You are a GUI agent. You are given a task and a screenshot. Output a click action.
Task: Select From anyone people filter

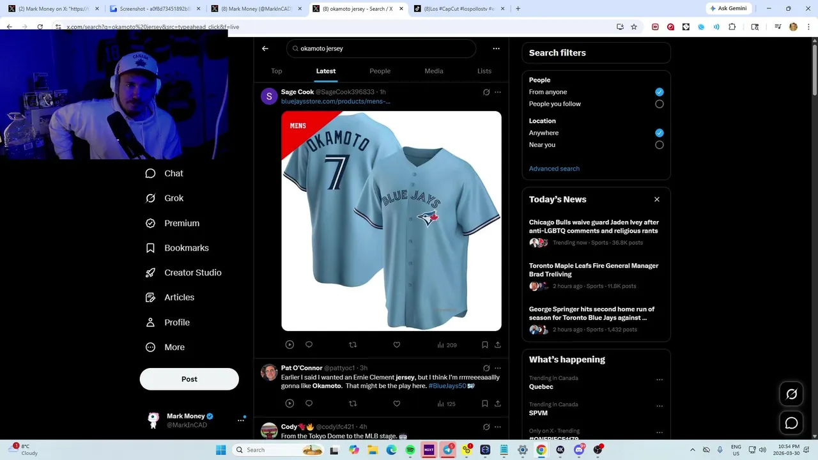pos(660,92)
